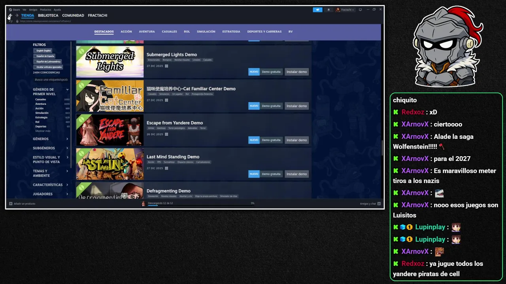This screenshot has width=506, height=284.
Task: Click the padlock icon beside the URL
Action: tap(17, 21)
